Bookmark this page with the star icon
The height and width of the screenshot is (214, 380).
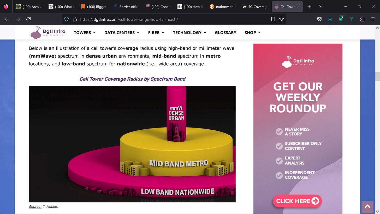[281, 19]
